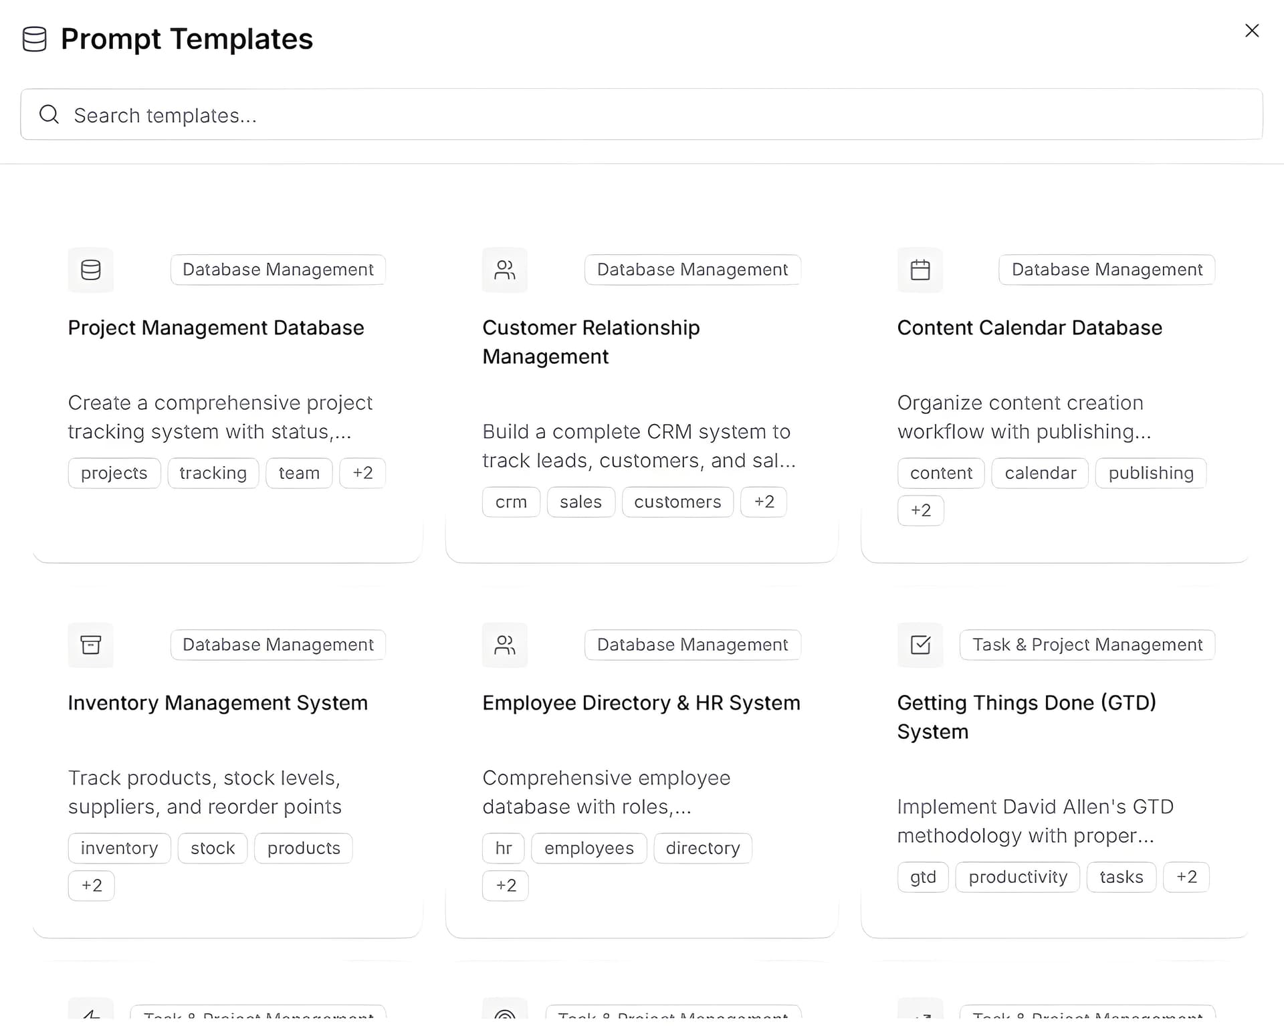The width and height of the screenshot is (1284, 1036).
Task: Click the +2 tag on Inventory Management card
Action: (91, 886)
